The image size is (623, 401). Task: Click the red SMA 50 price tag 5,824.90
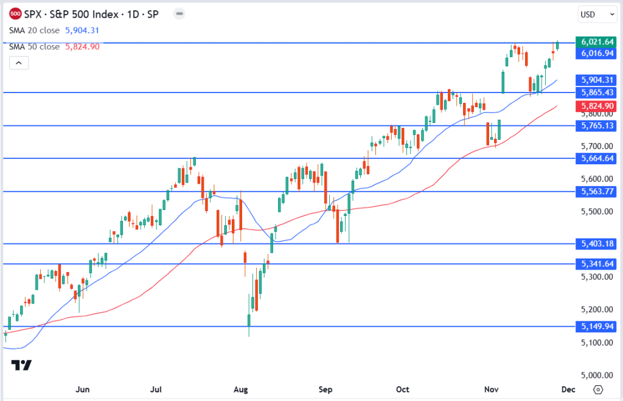tap(596, 105)
